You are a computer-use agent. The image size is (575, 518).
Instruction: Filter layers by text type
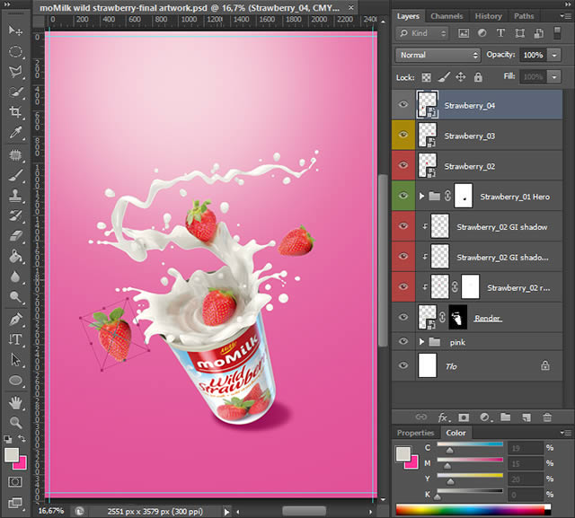click(500, 33)
